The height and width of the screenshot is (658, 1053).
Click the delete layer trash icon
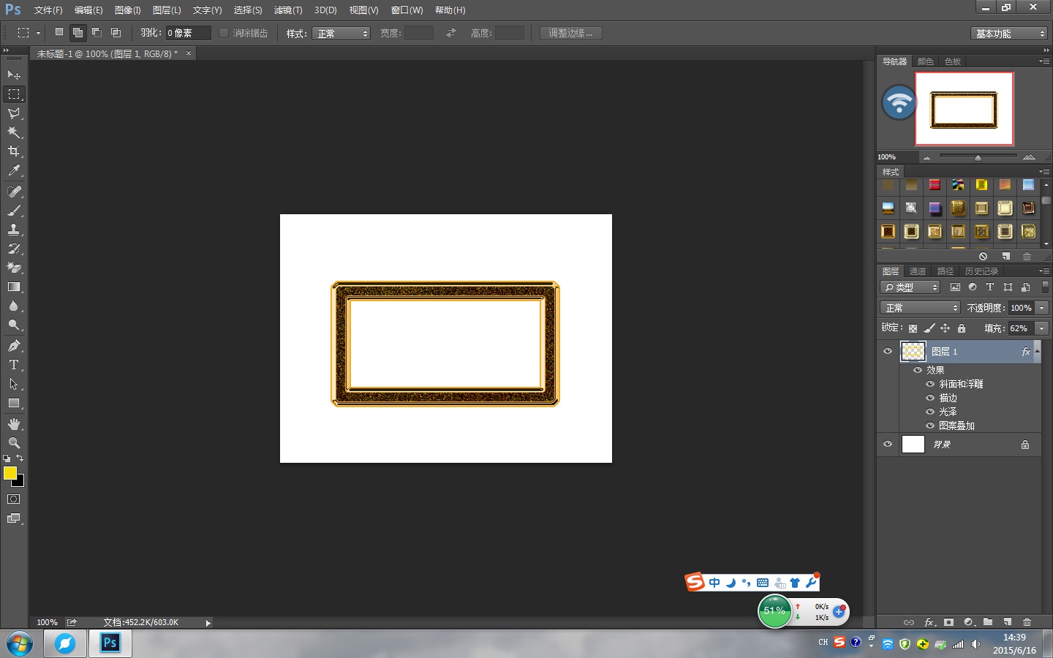pos(1027,622)
